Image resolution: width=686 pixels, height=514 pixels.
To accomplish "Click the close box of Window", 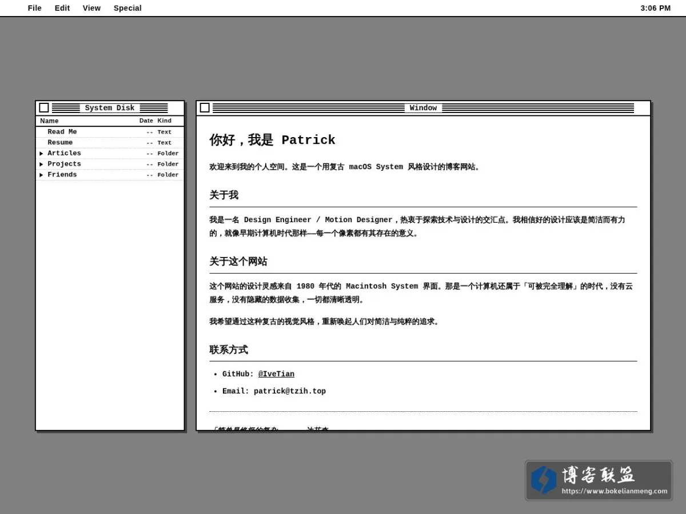I will [205, 108].
